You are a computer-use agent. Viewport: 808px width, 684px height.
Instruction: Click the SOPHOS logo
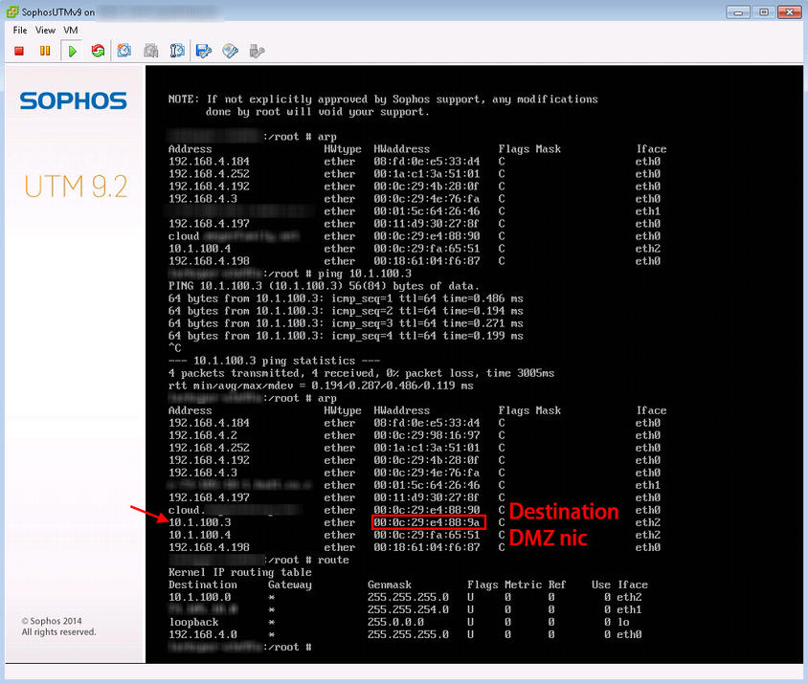click(x=73, y=101)
